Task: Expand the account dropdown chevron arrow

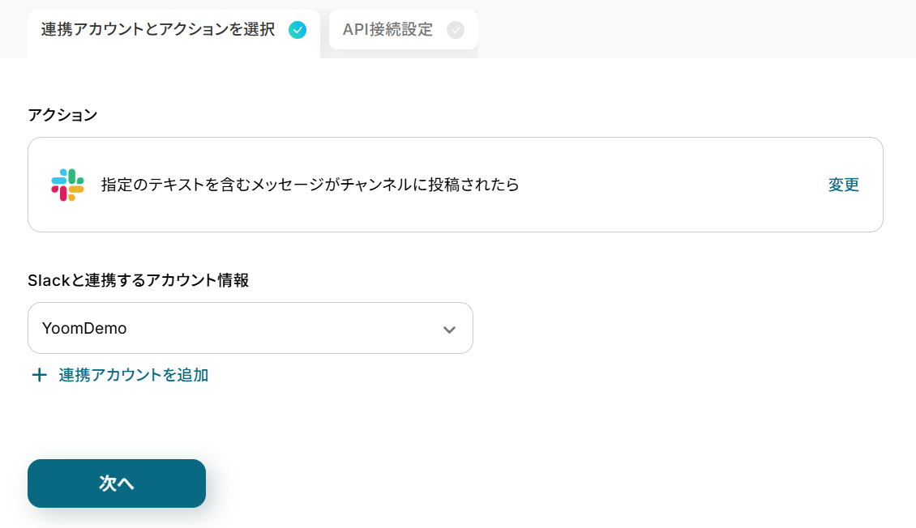Action: pos(449,329)
